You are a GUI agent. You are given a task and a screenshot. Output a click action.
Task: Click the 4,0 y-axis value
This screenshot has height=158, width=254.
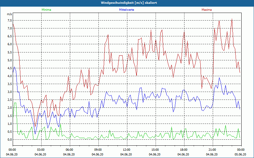(x=10, y=76)
